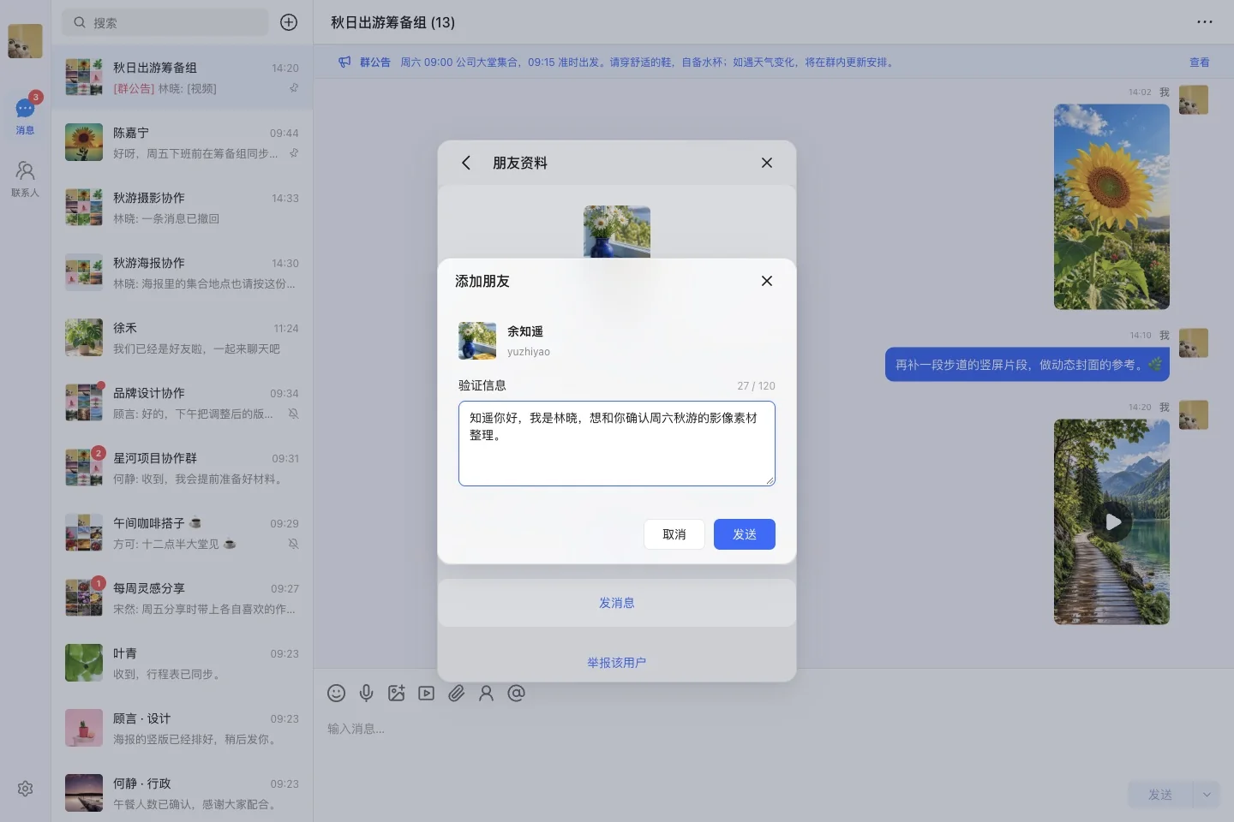The height and width of the screenshot is (822, 1234).
Task: Click the 举报该用户 link
Action: [x=617, y=663]
